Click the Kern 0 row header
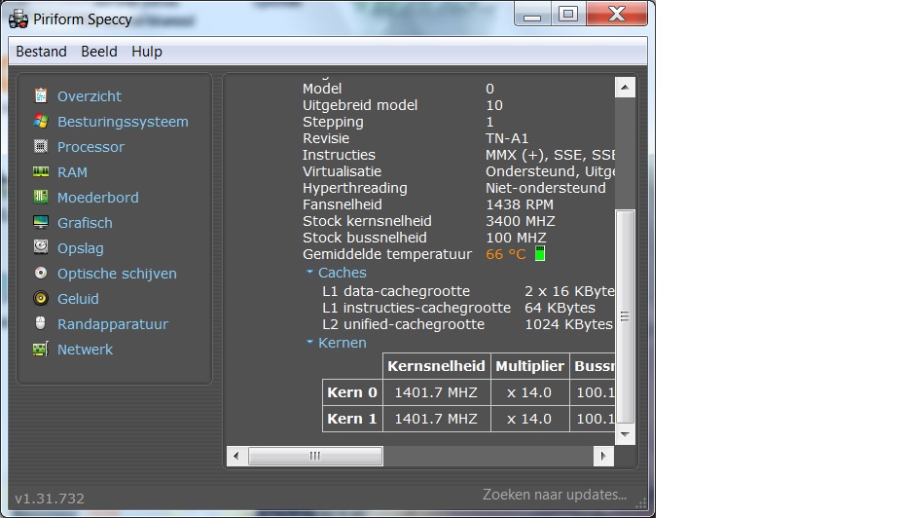The height and width of the screenshot is (518, 904). click(x=352, y=392)
